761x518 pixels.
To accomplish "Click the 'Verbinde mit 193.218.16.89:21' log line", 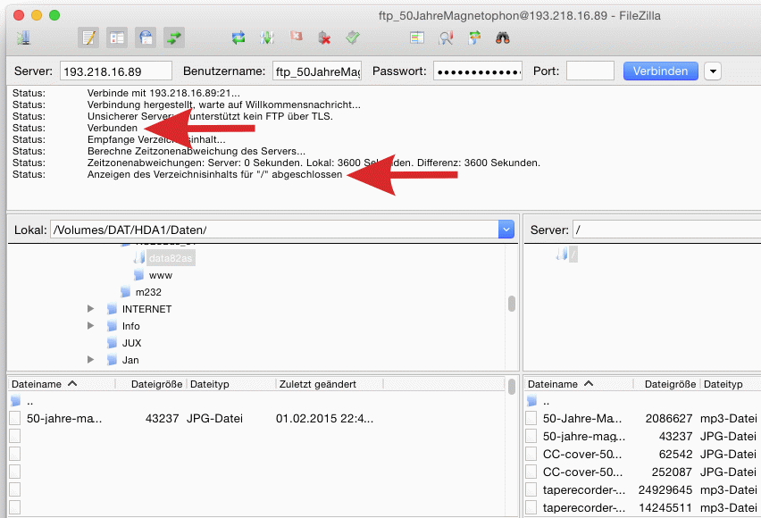I will pos(163,93).
